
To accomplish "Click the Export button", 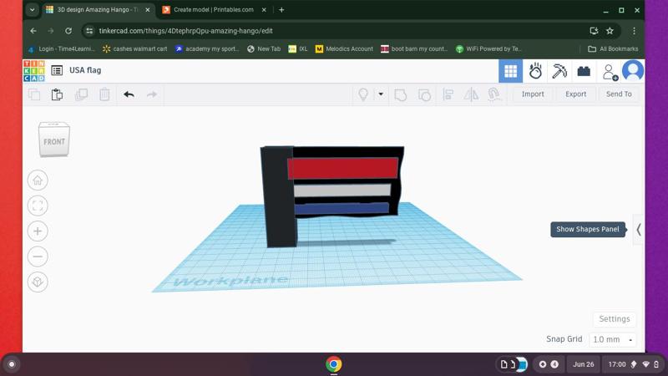I will click(x=575, y=94).
